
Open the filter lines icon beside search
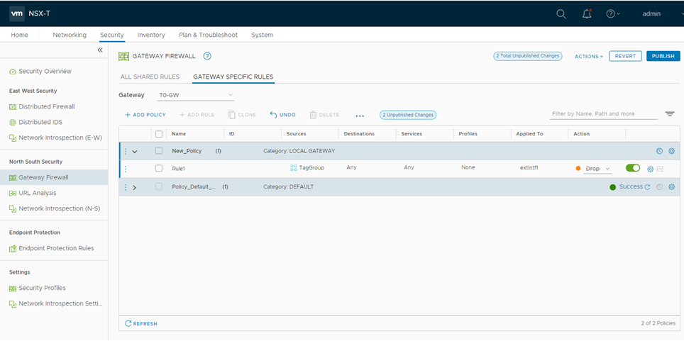coord(669,114)
